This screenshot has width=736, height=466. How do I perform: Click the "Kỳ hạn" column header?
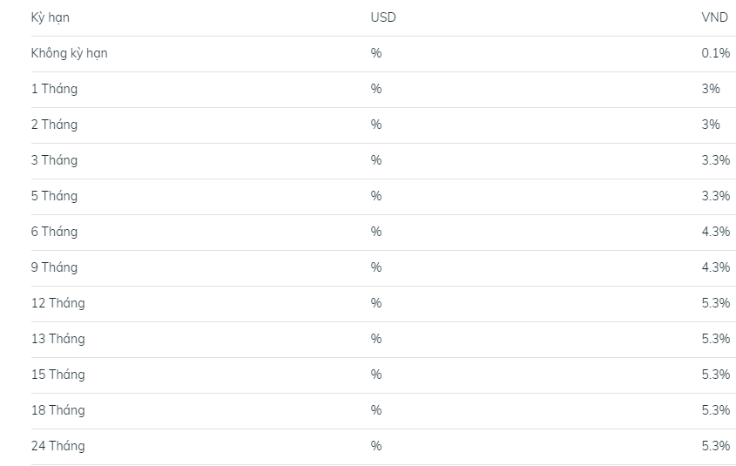coord(50,17)
